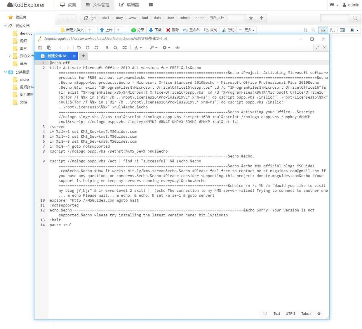Click the 1:1 cursor position indicator

265,314
